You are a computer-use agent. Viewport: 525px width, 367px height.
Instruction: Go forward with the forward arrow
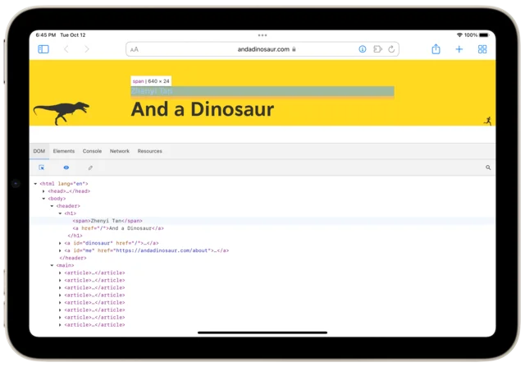click(x=87, y=49)
